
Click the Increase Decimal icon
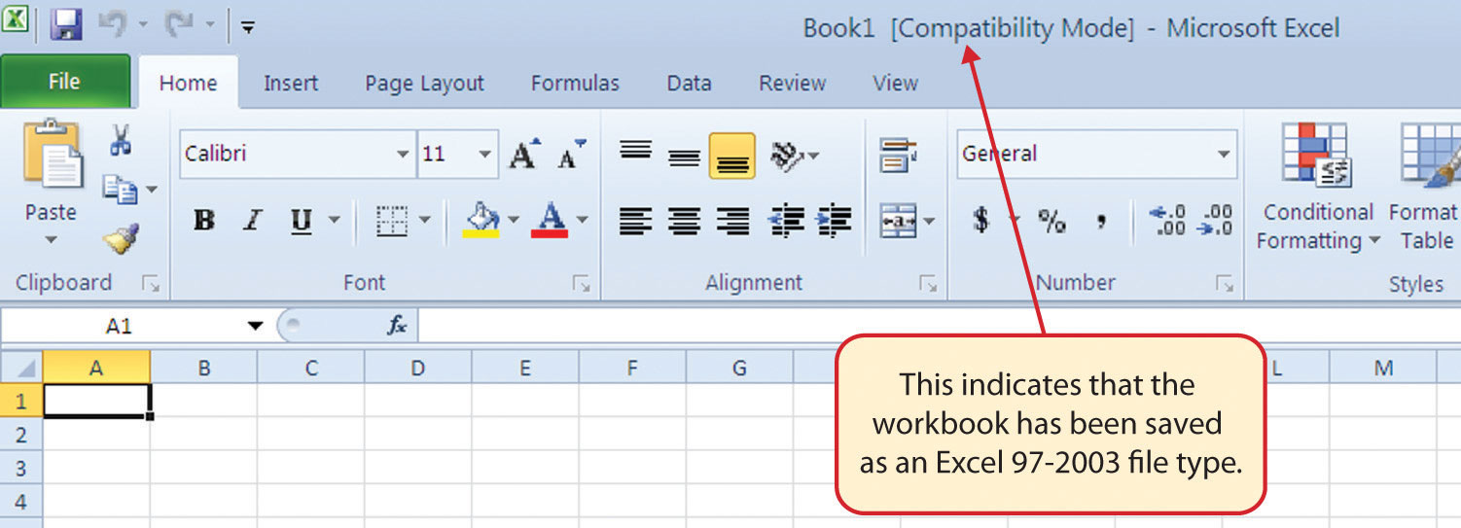pyautogui.click(x=1167, y=221)
